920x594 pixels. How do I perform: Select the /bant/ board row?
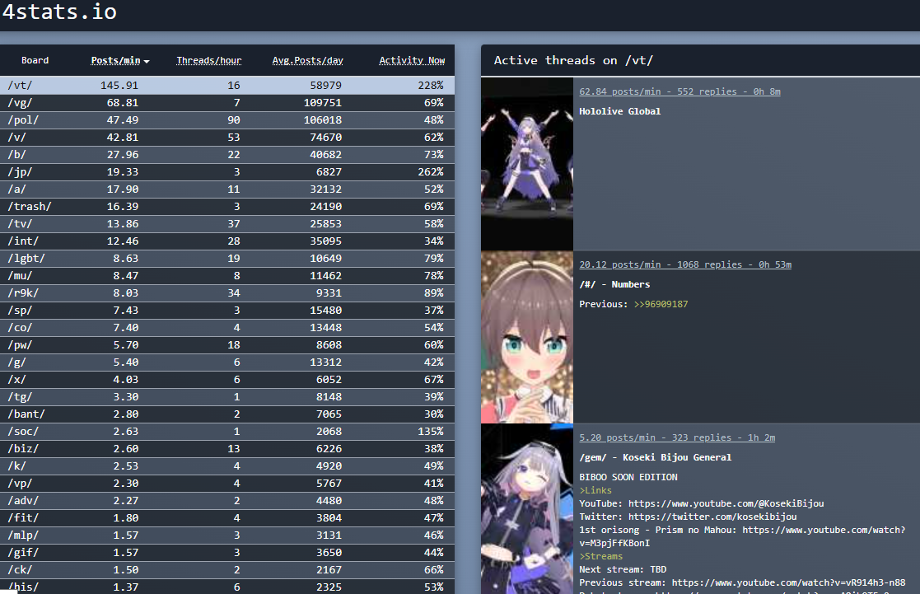[x=227, y=414]
